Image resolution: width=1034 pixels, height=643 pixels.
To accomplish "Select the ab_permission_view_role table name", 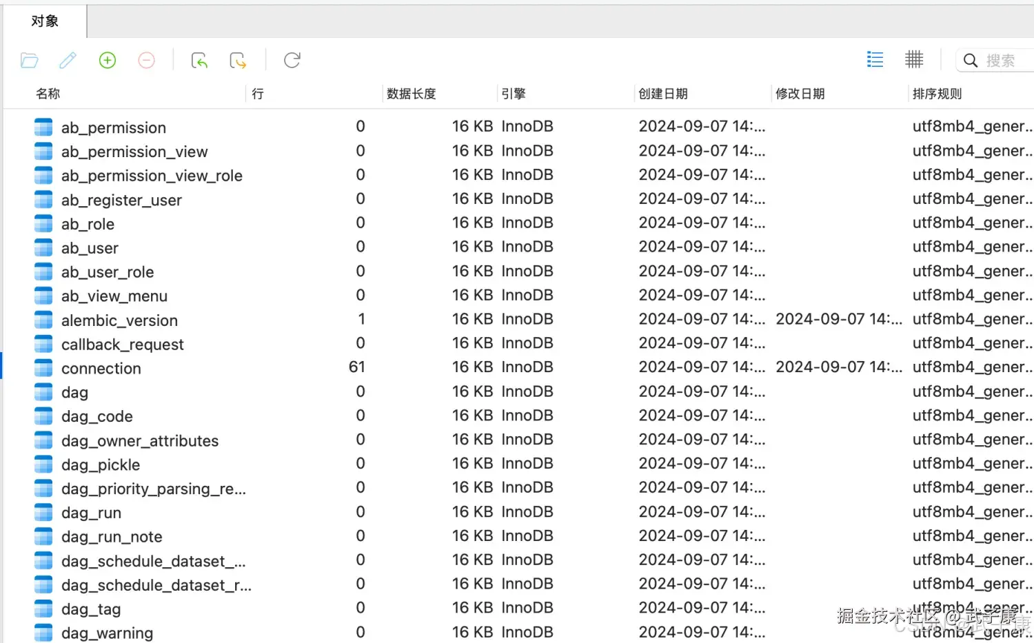I will coord(152,176).
